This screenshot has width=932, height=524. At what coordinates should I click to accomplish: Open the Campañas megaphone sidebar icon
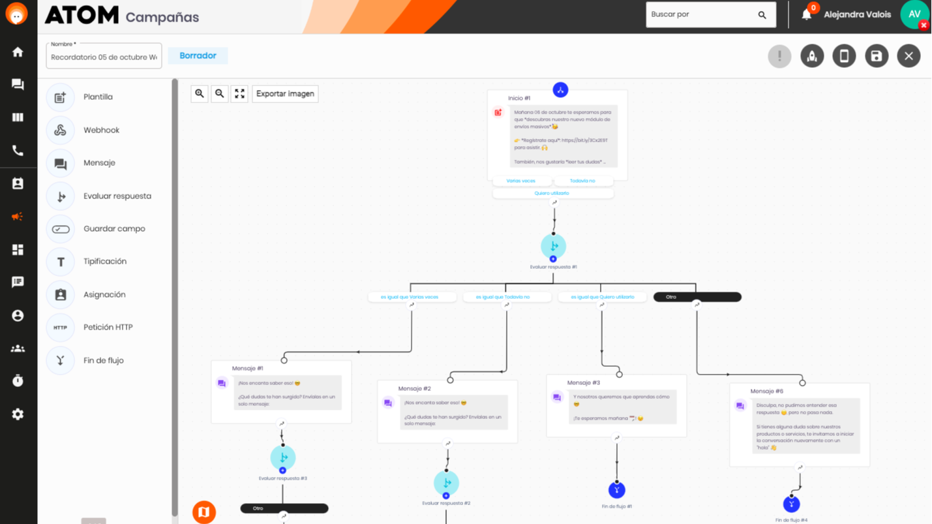coord(18,217)
